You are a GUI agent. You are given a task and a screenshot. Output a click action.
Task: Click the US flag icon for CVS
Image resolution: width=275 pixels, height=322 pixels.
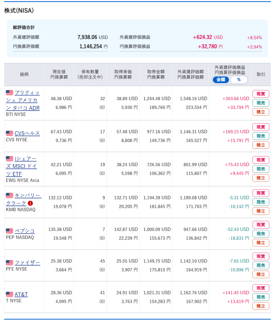pos(9,133)
